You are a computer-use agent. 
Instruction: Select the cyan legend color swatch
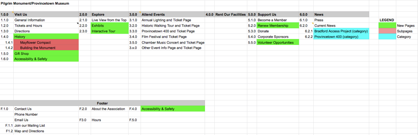[x=387, y=37]
